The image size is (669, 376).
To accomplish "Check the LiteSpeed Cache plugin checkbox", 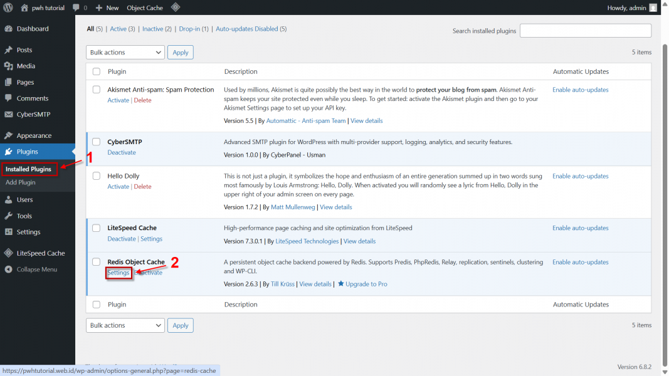I will (97, 228).
